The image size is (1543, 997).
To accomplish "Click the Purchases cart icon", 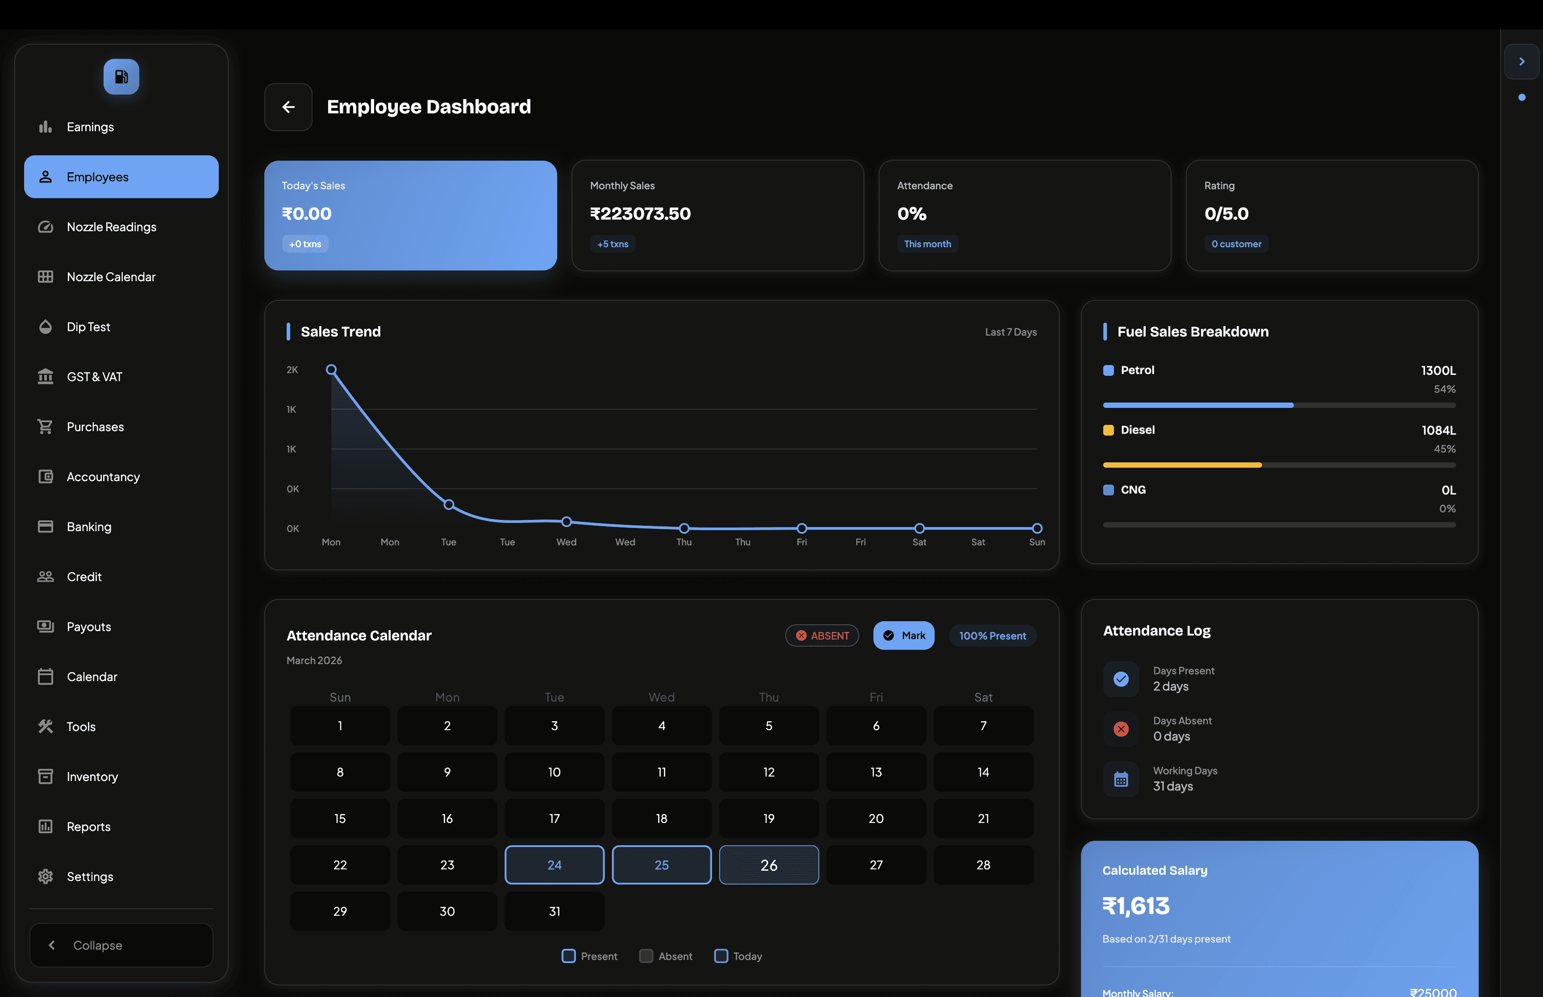I will click(x=46, y=427).
